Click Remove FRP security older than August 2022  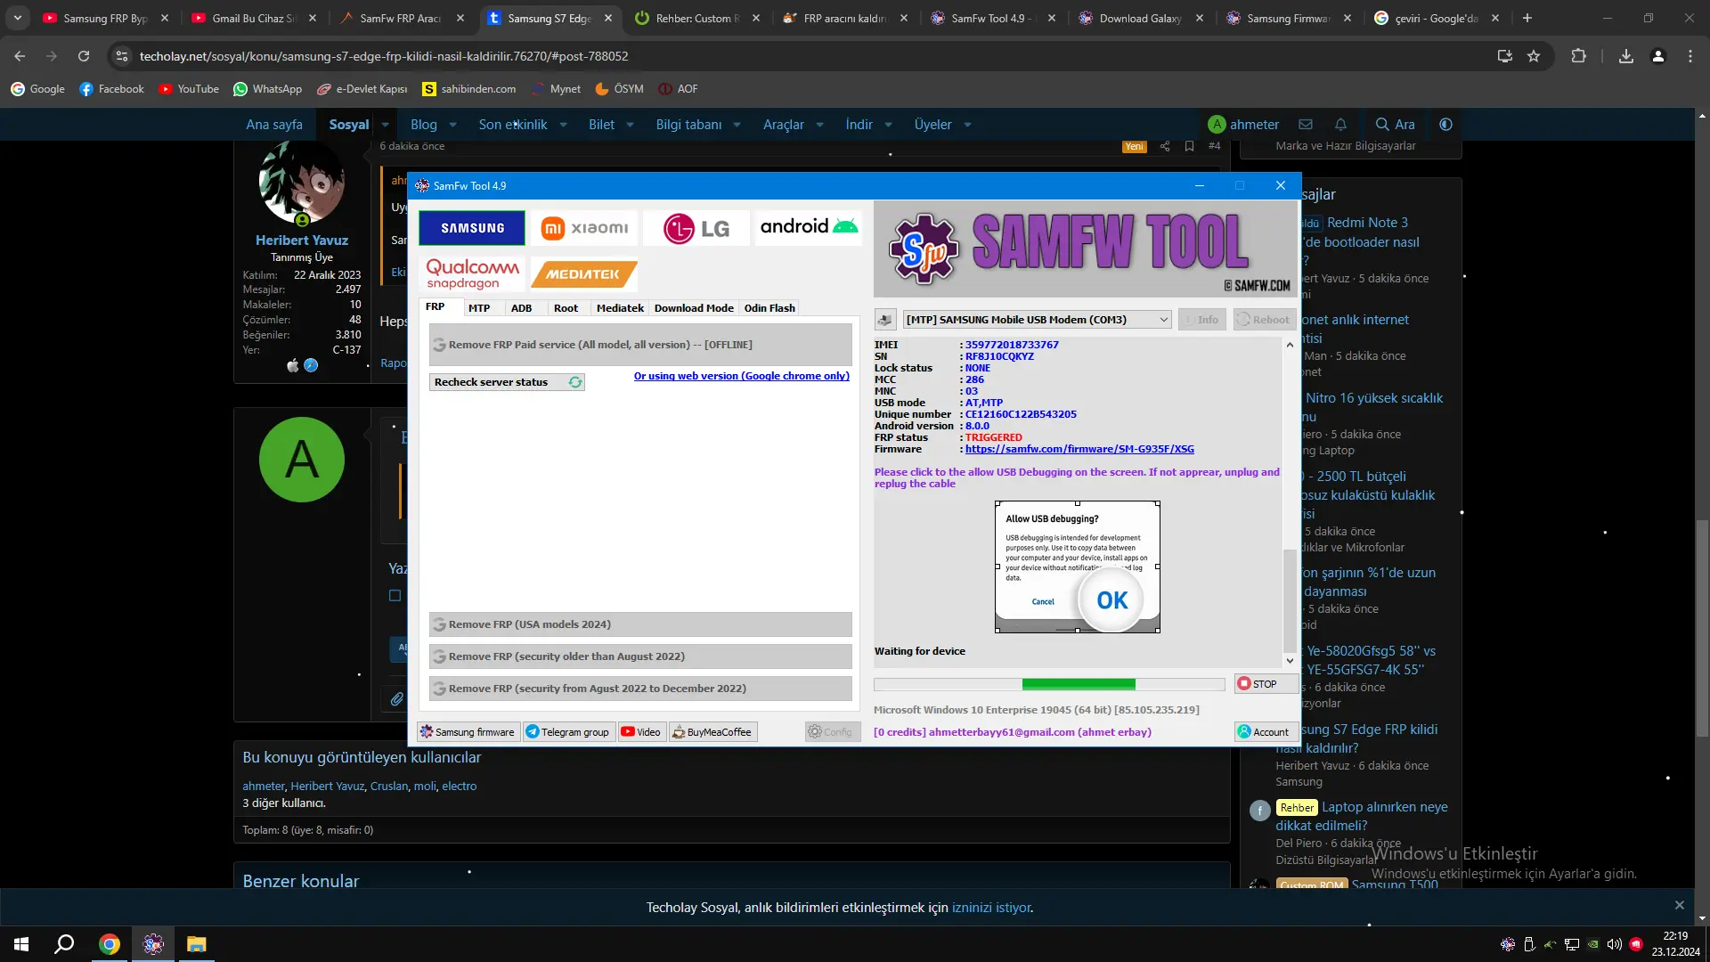[640, 656]
